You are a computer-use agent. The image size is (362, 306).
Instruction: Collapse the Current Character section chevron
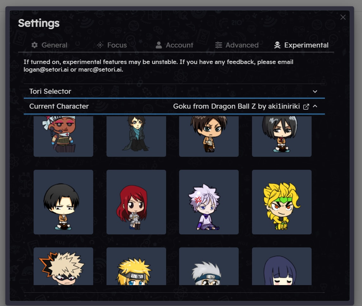315,106
